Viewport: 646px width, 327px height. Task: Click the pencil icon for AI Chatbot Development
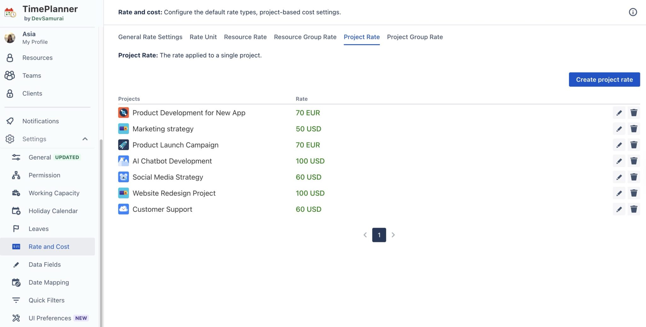point(619,161)
